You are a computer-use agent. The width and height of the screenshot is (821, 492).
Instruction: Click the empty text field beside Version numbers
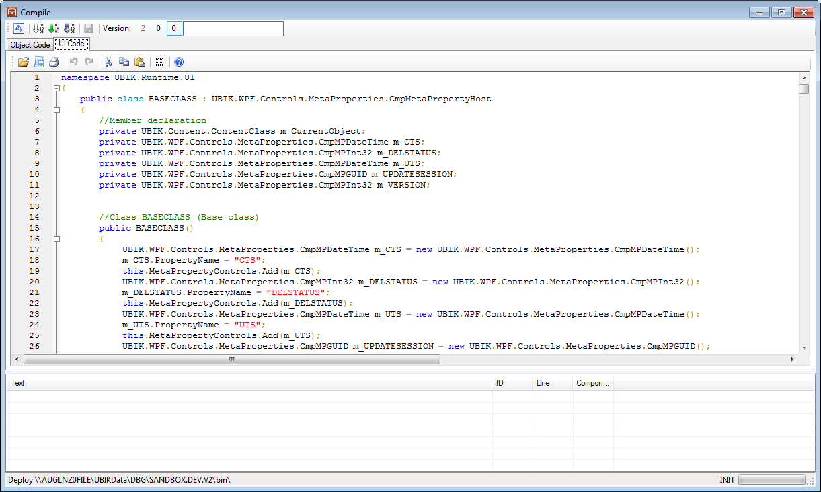[233, 28]
